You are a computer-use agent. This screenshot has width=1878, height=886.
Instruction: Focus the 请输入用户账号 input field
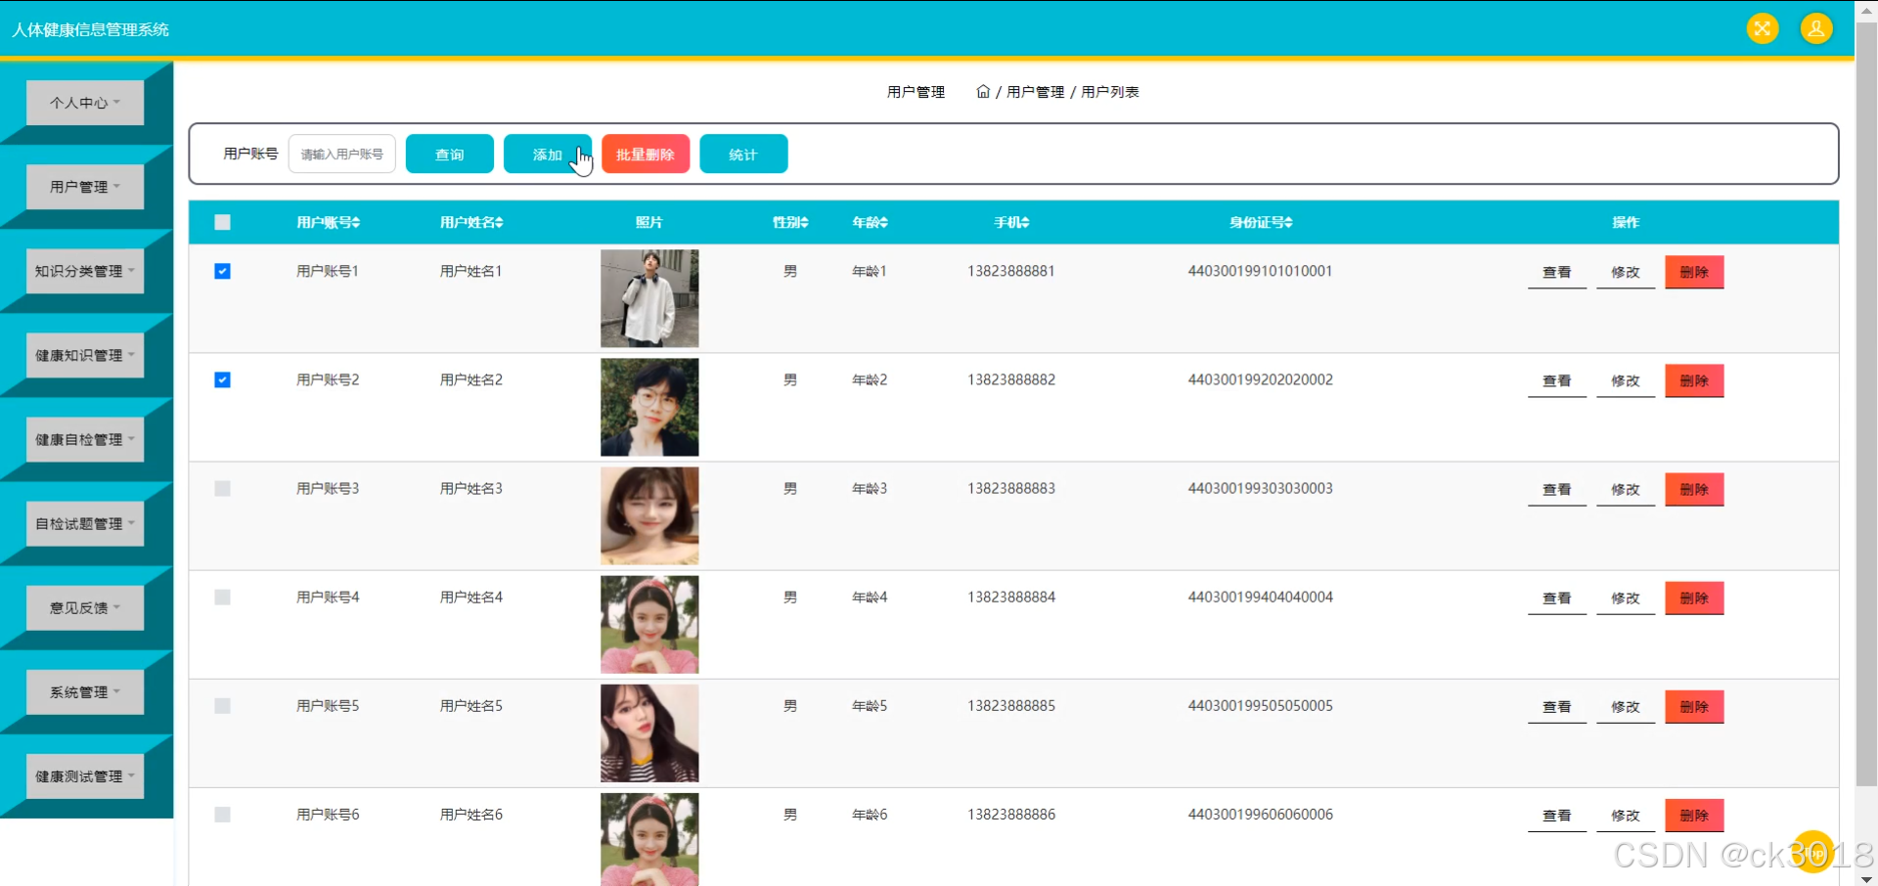(342, 154)
